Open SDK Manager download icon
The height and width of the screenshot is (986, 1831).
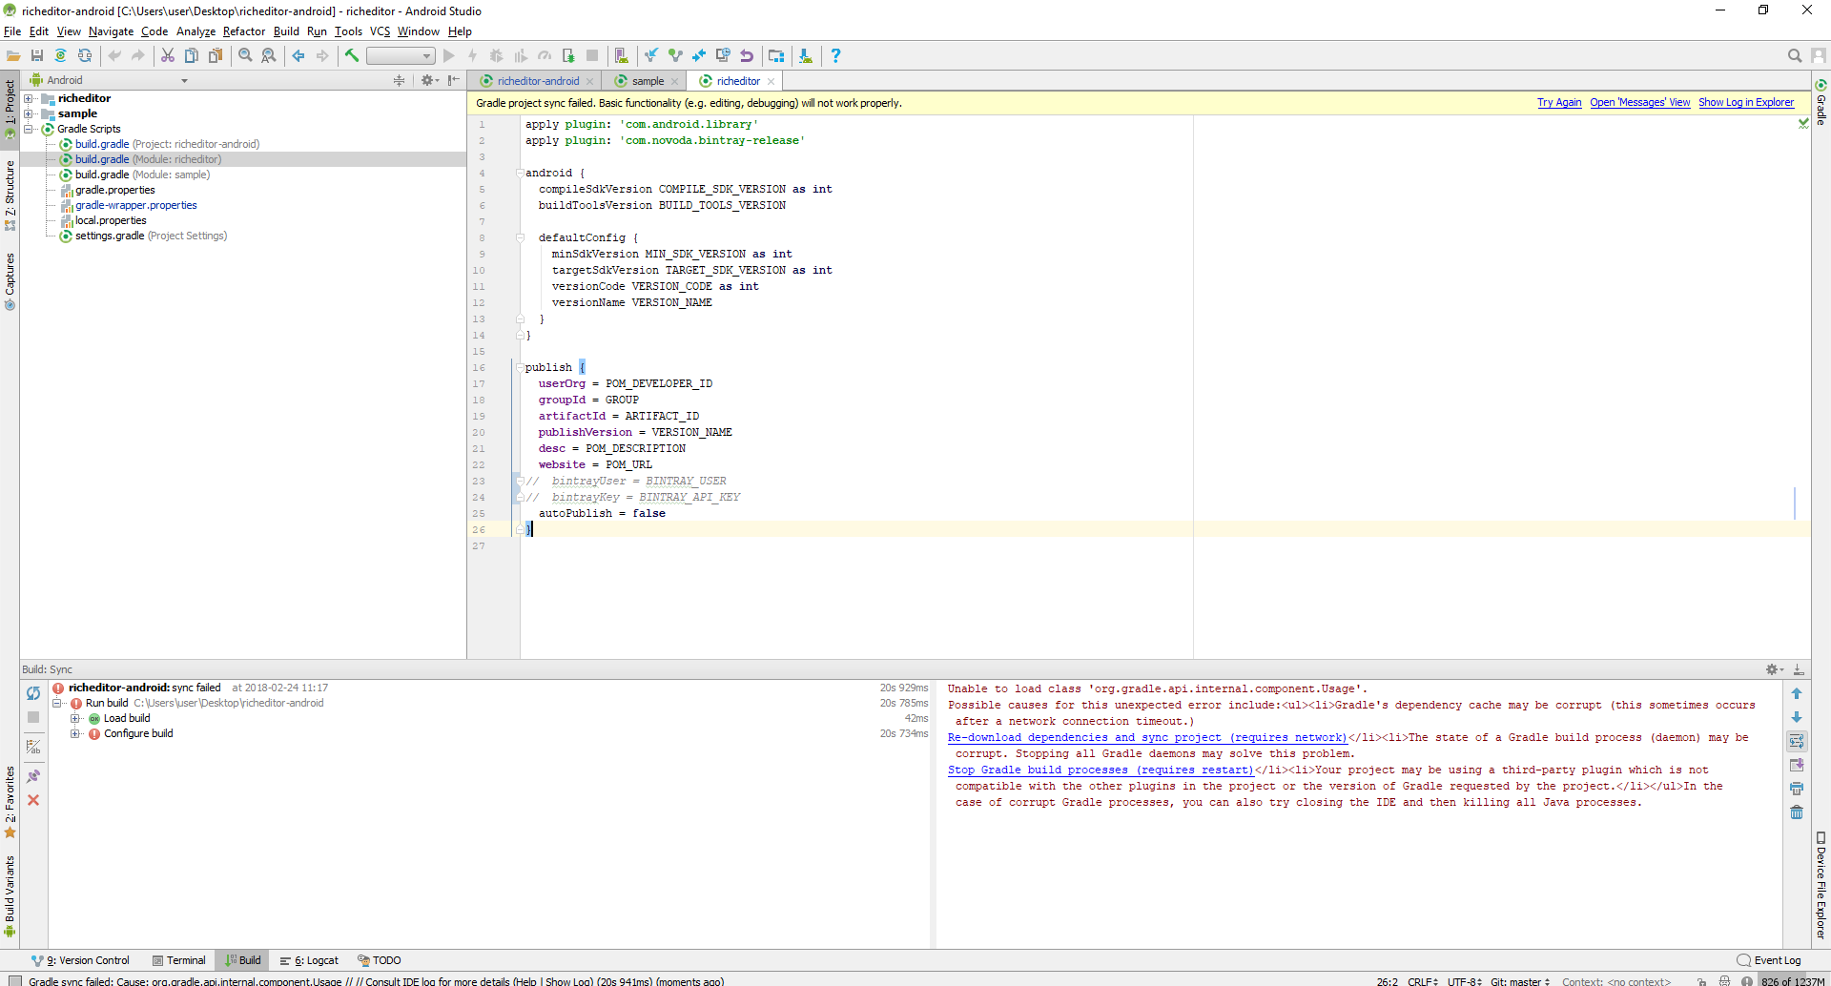click(x=806, y=56)
